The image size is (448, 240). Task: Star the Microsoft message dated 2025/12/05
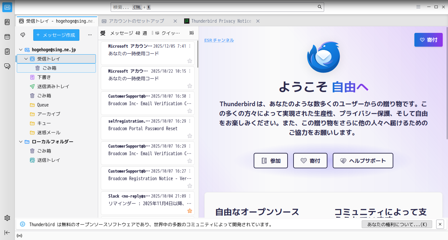click(x=190, y=61)
